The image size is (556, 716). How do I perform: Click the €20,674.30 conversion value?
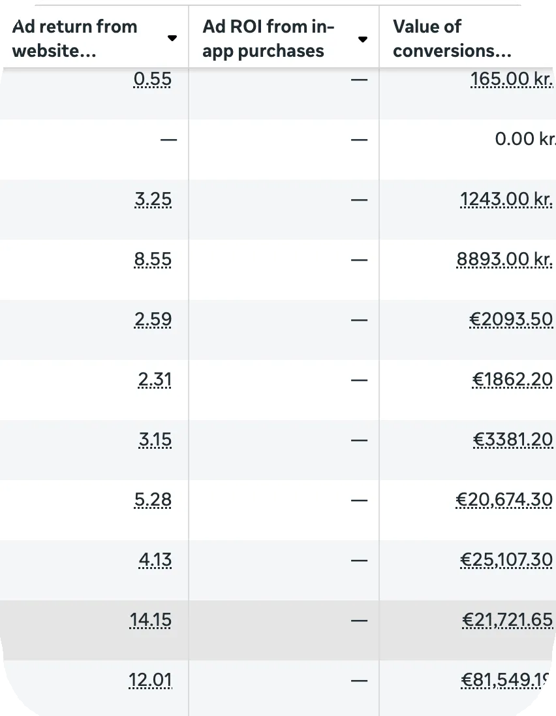[x=504, y=500]
